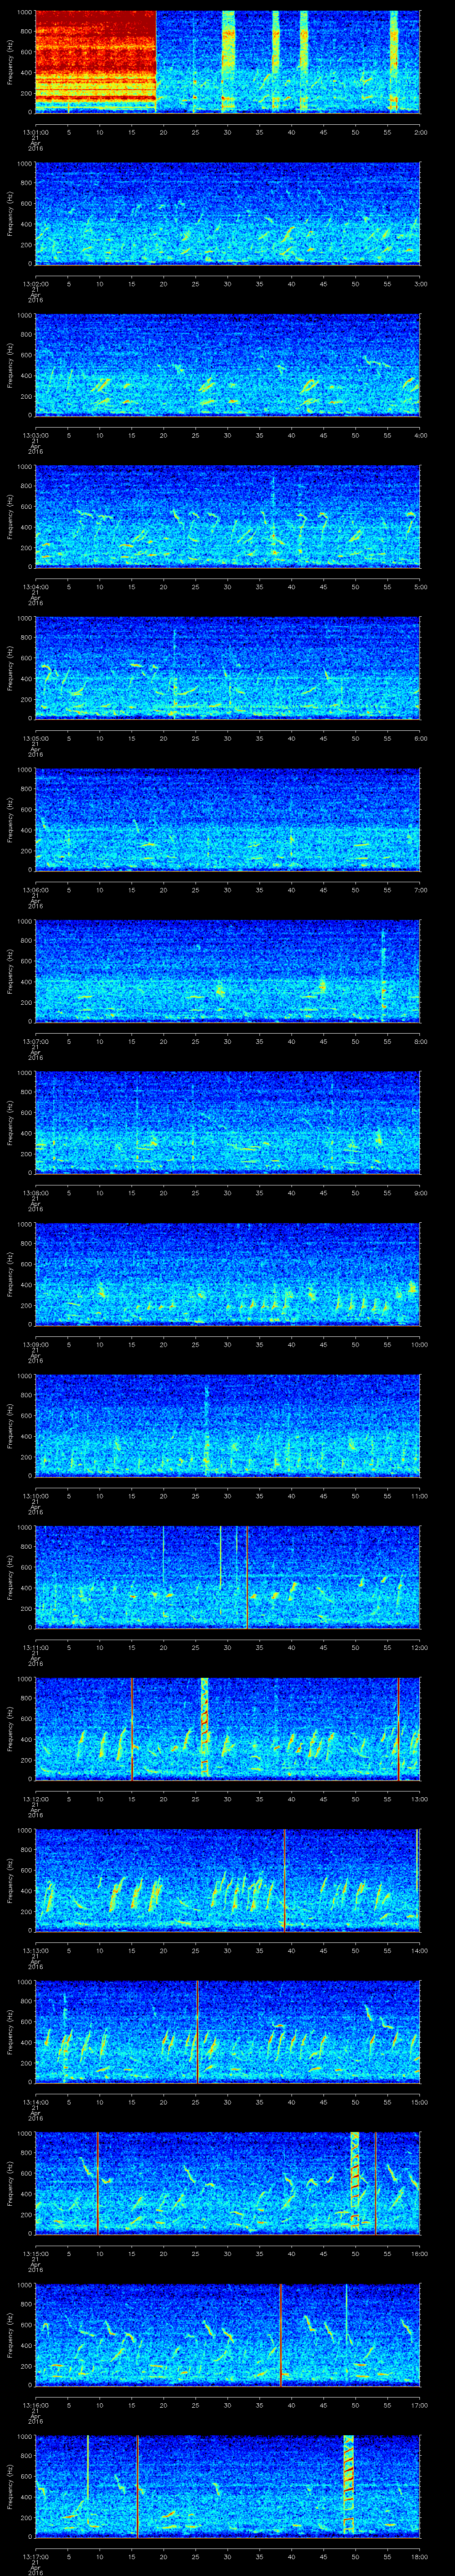Click the 13:13:00 start time label
This screenshot has height=2576, width=455.
(x=35, y=1950)
